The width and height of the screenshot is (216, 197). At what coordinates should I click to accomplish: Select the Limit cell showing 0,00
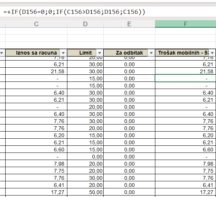point(85,157)
